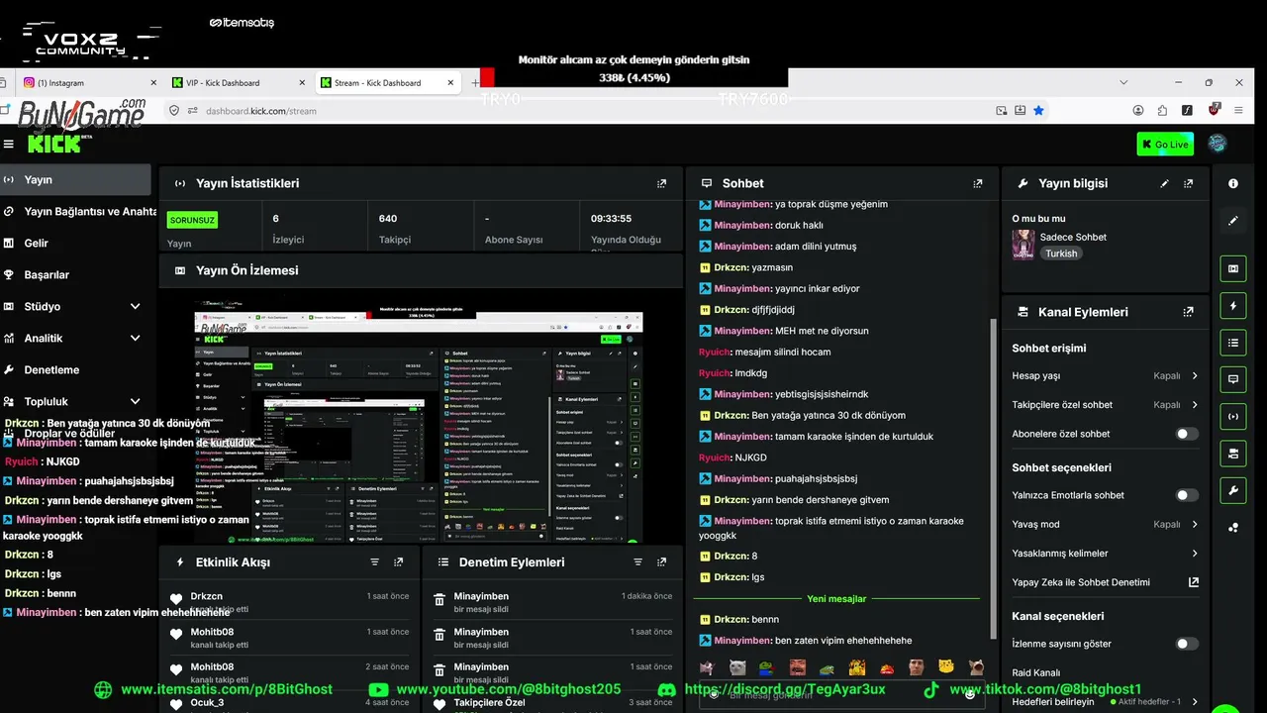Click the Raid Kanalı option
This screenshot has width=1267, height=713.
click(x=1035, y=672)
